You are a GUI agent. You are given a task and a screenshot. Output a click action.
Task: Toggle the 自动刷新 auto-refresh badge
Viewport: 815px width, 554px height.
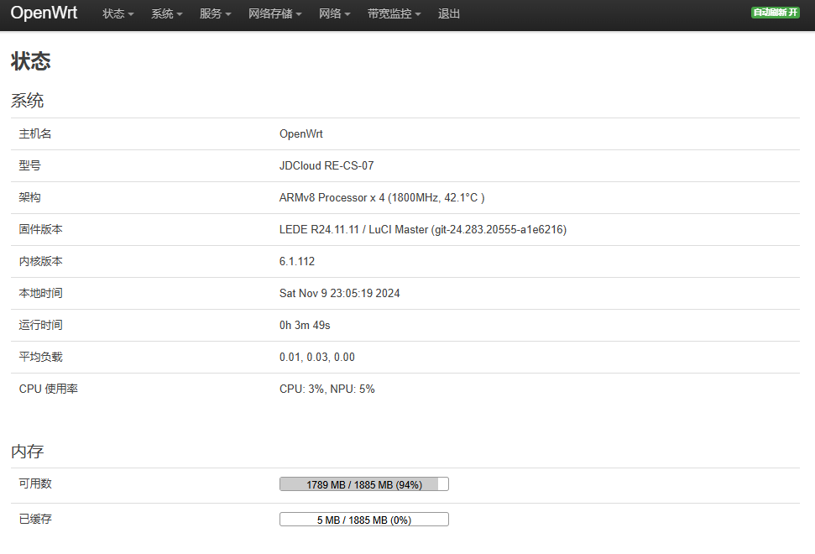click(x=775, y=13)
